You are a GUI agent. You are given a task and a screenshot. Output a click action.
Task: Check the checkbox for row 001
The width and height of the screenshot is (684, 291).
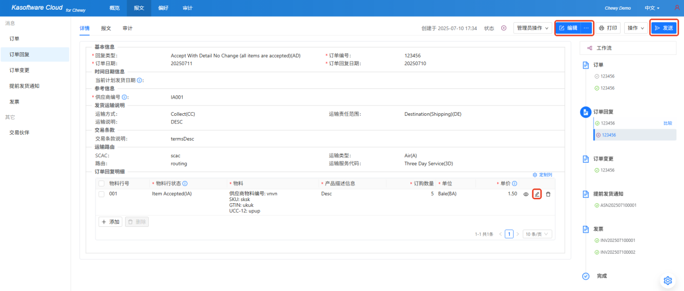coord(101,194)
